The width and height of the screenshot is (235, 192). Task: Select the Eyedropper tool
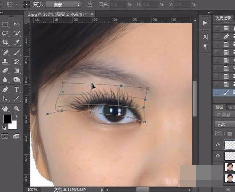pos(16,42)
